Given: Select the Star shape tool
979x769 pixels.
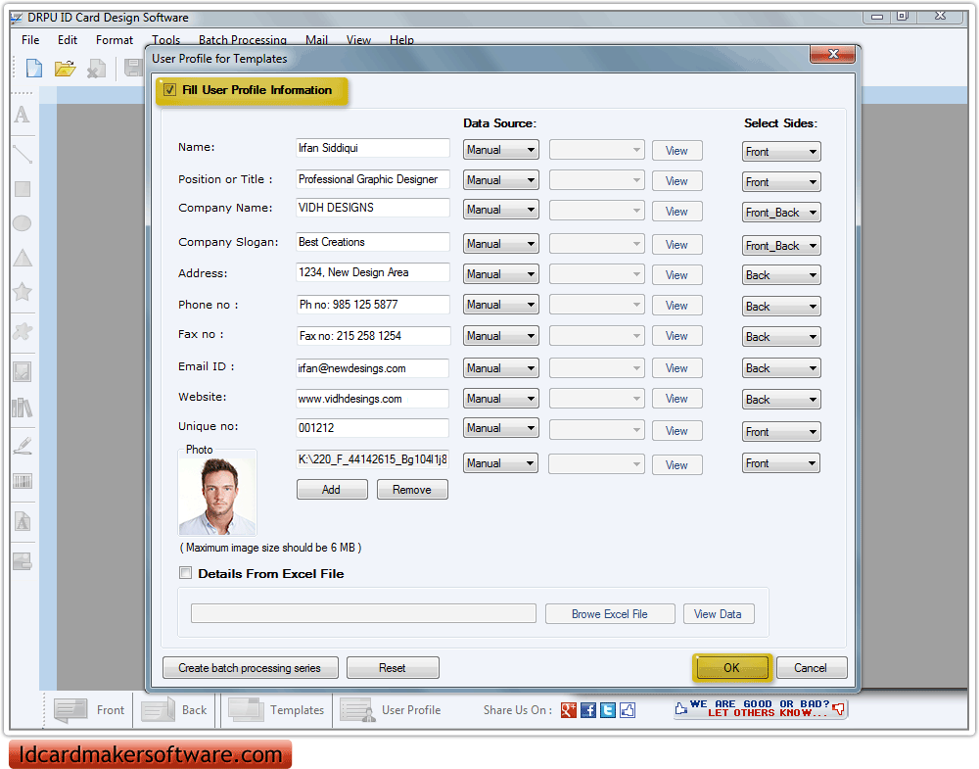Looking at the screenshot, I should 22,292.
